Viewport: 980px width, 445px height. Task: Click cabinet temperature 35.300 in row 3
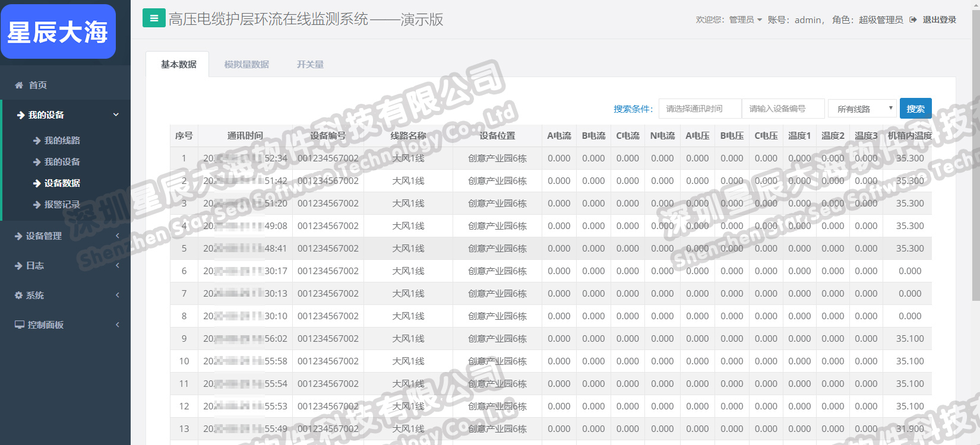click(x=910, y=204)
